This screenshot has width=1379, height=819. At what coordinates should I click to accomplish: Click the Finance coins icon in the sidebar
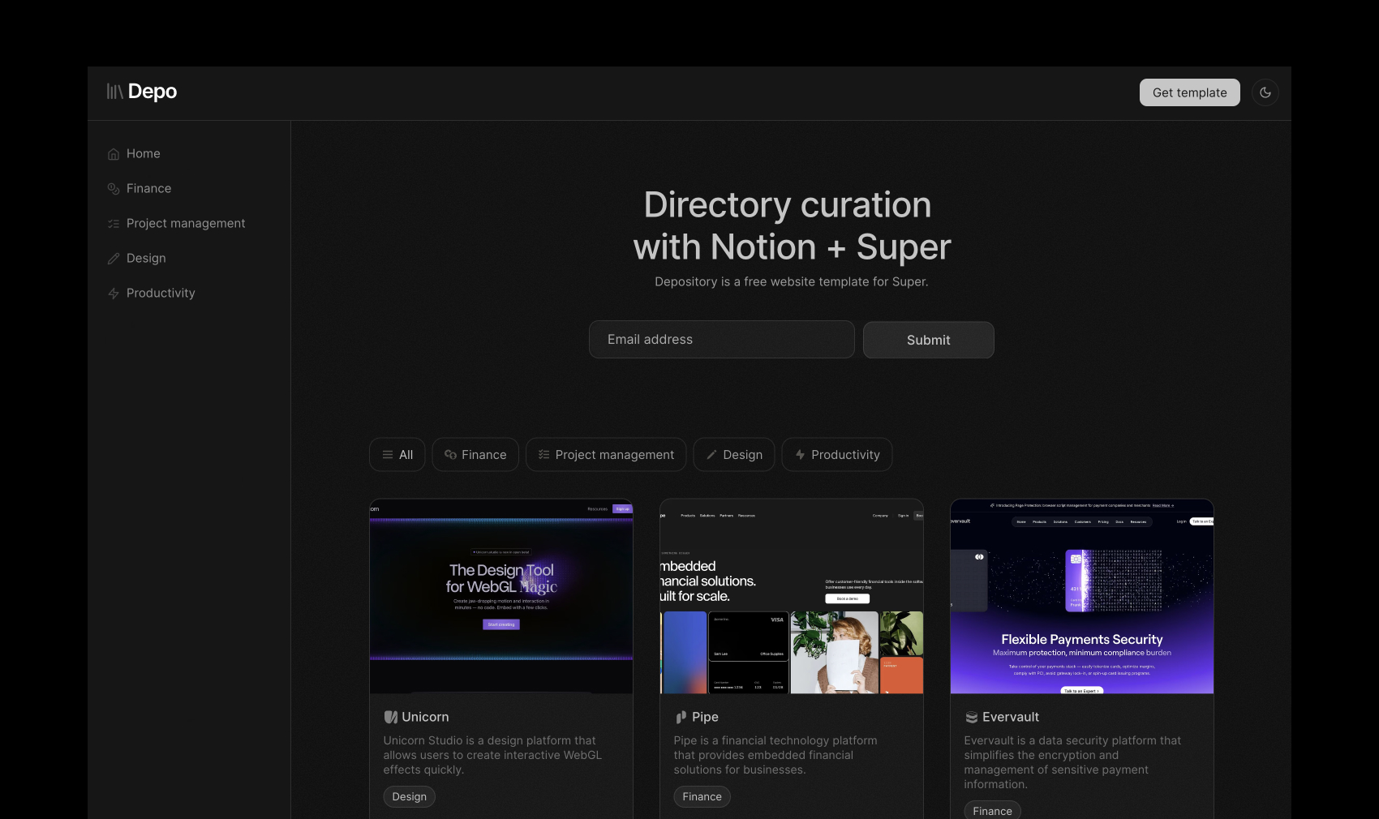pos(114,189)
